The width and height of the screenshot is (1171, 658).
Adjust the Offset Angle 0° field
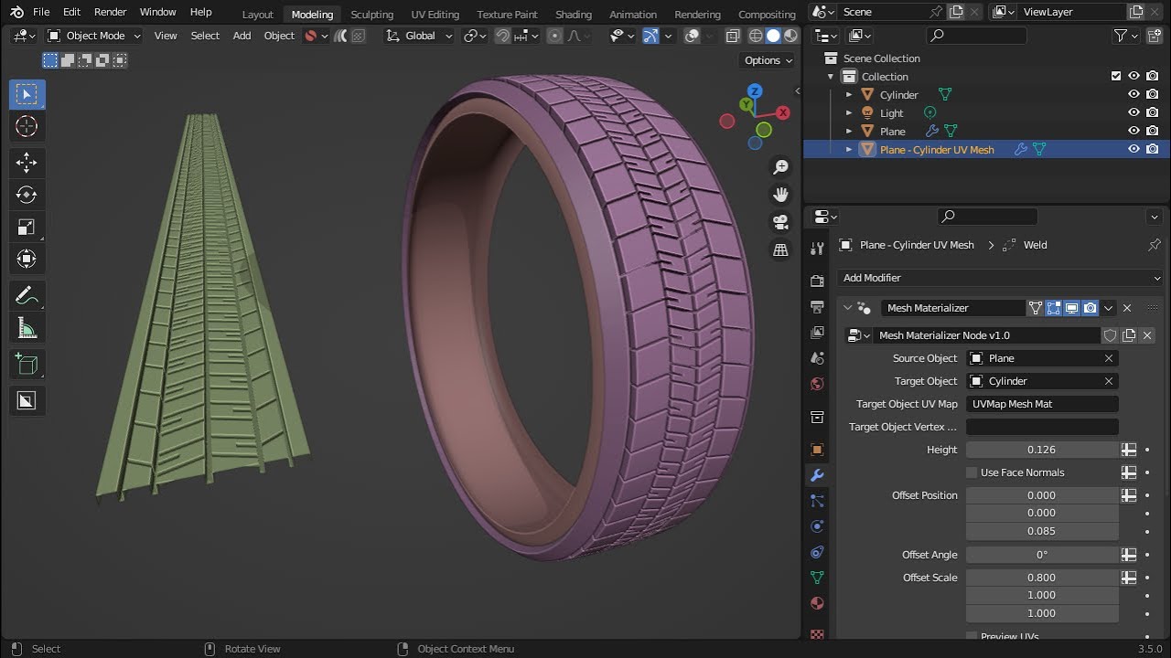pos(1042,555)
